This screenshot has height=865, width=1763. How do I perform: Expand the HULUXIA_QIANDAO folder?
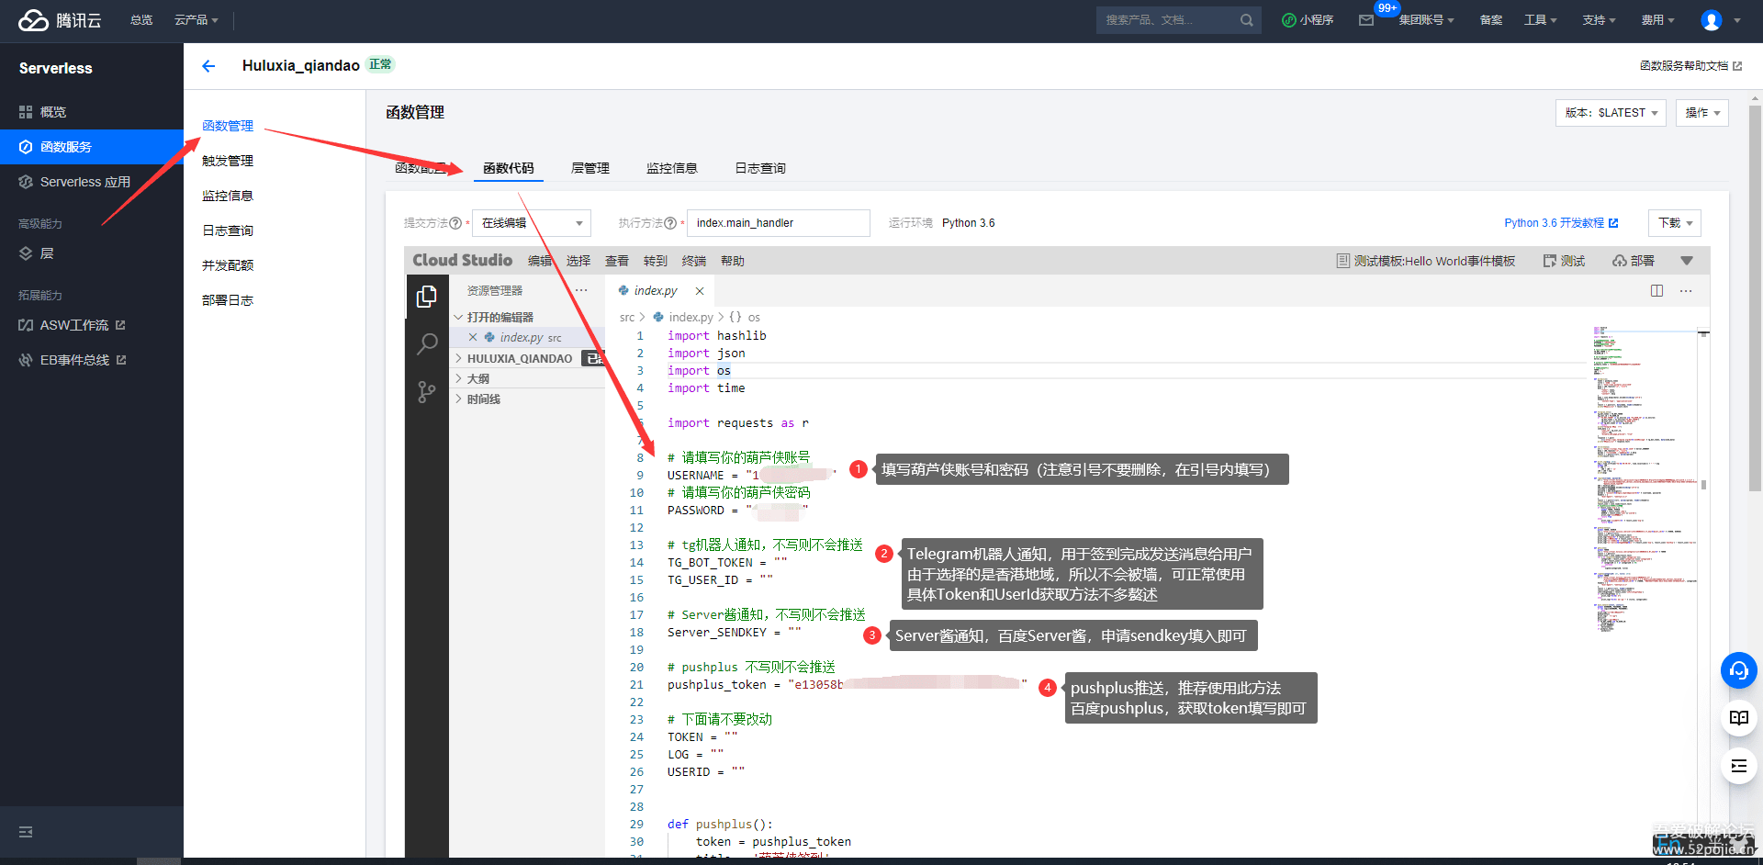[x=528, y=359]
